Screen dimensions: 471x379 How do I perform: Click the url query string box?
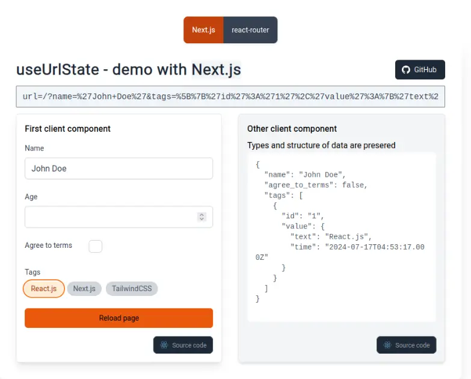pos(230,97)
